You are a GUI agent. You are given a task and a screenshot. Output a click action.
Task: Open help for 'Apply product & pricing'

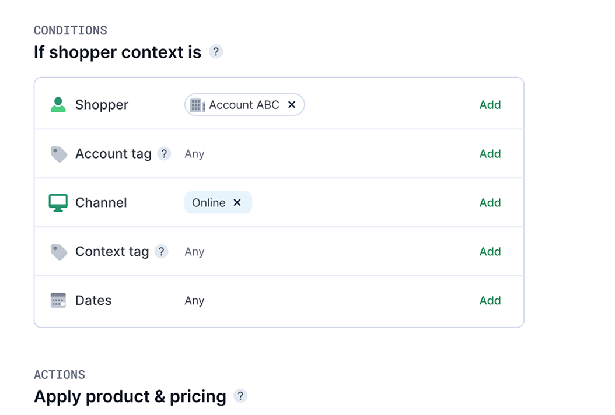click(240, 396)
